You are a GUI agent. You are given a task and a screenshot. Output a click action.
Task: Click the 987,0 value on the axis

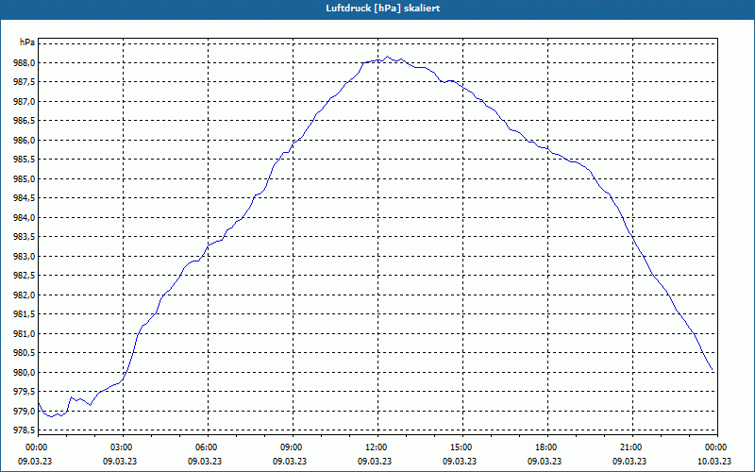pyautogui.click(x=25, y=102)
